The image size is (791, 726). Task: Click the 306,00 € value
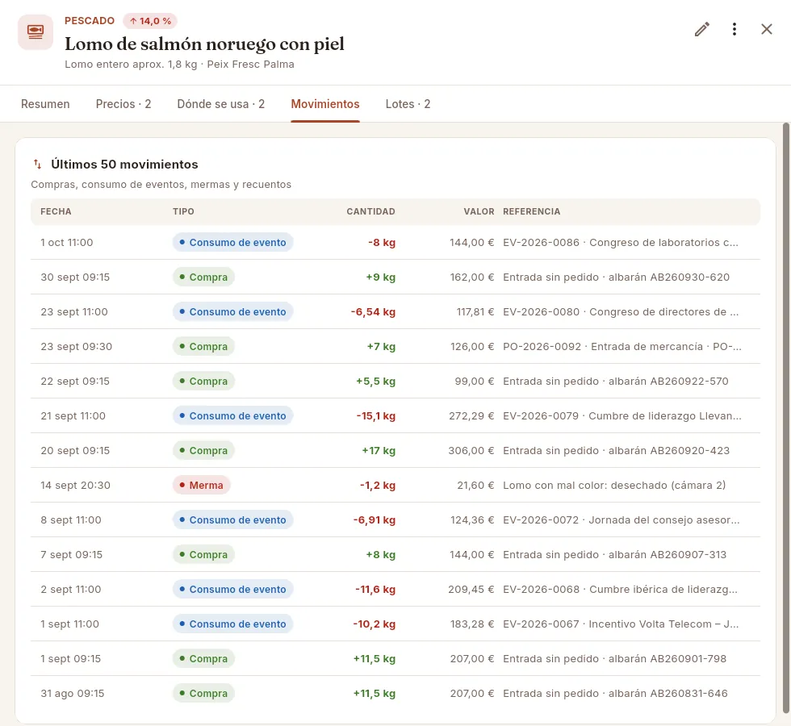tap(471, 451)
